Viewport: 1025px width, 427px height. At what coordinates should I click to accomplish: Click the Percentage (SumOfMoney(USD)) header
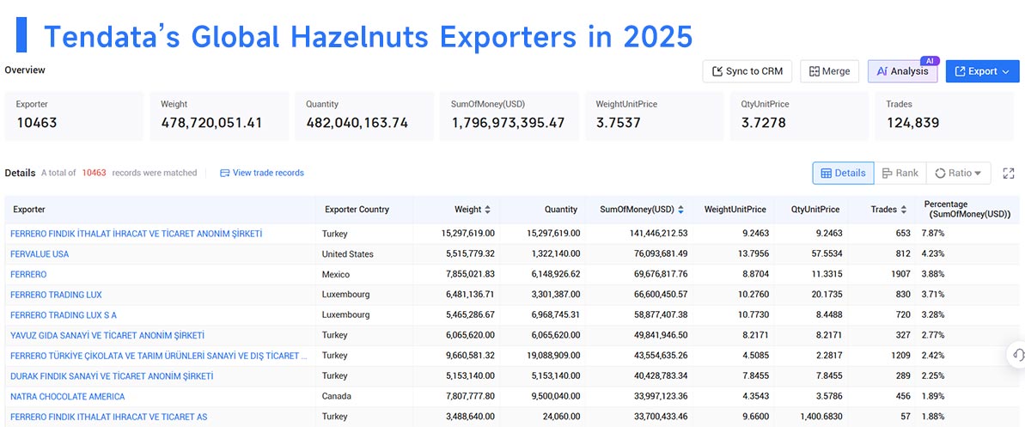[967, 210]
